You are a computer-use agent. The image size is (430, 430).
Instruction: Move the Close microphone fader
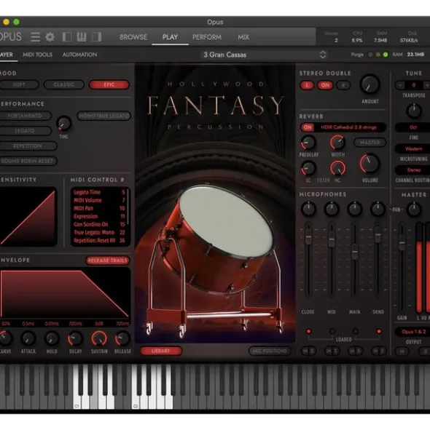click(308, 237)
